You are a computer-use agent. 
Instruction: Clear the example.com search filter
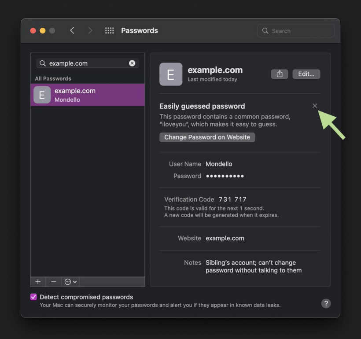click(x=132, y=63)
